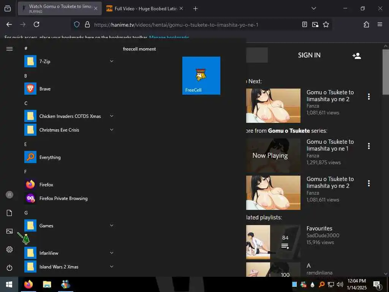Open picture-in-picture icon in address bar
The height and width of the screenshot is (292, 389).
click(315, 24)
